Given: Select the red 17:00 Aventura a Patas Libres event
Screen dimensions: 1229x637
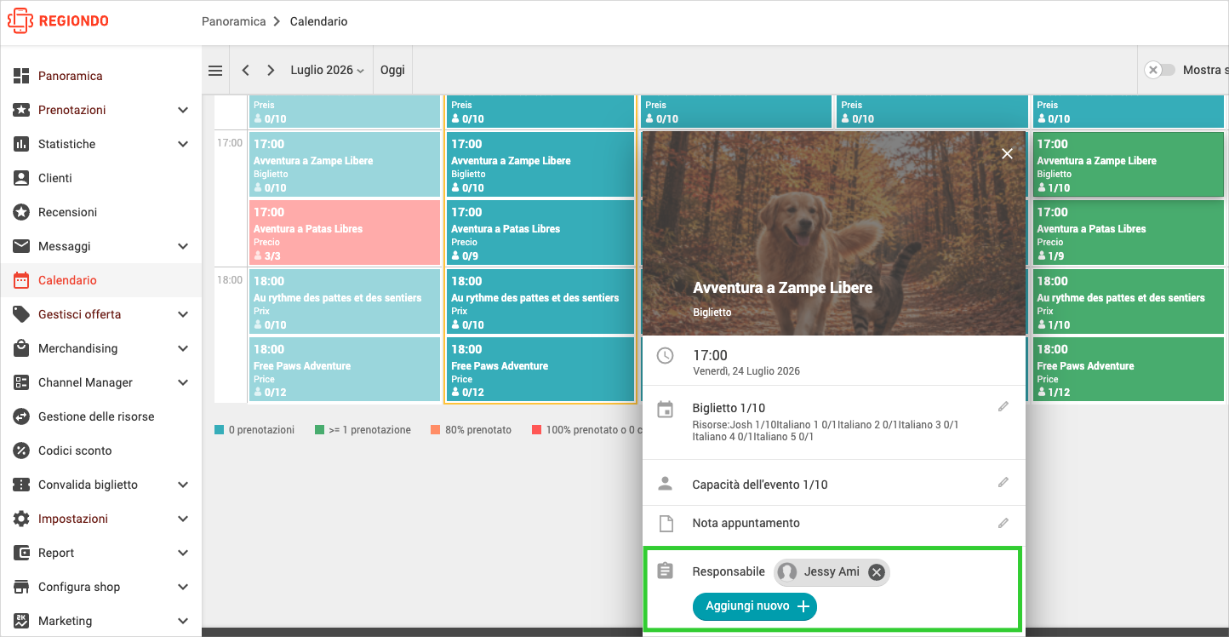Looking at the screenshot, I should 345,232.
